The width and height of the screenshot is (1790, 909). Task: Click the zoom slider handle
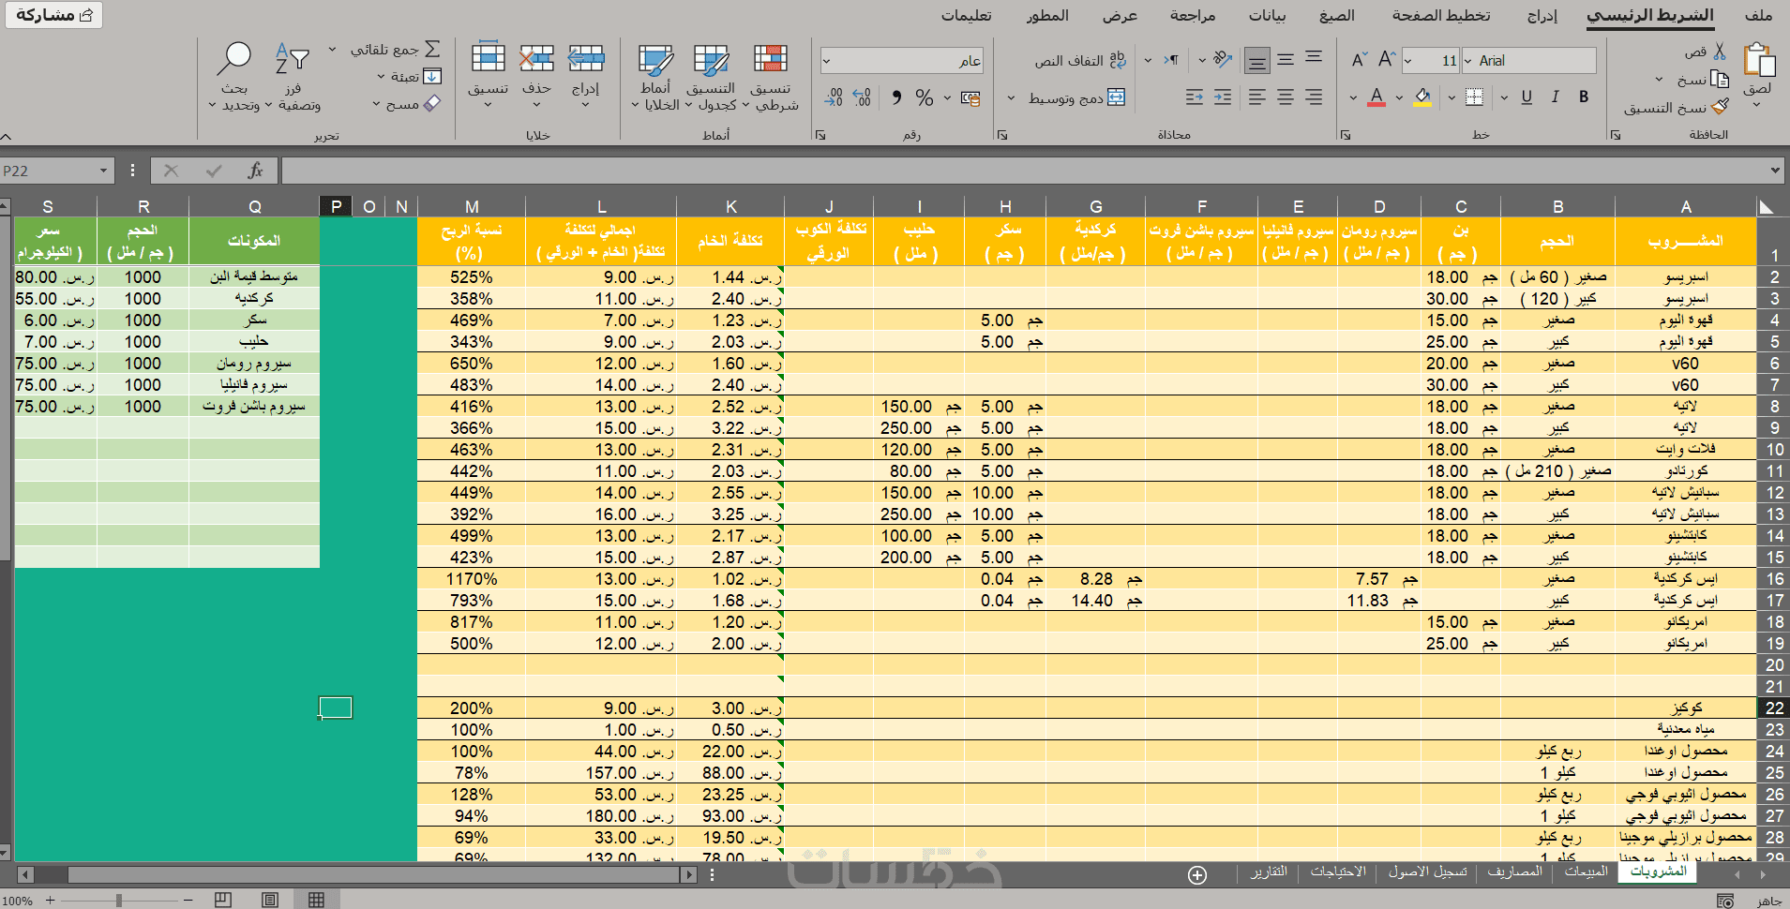[x=119, y=900]
